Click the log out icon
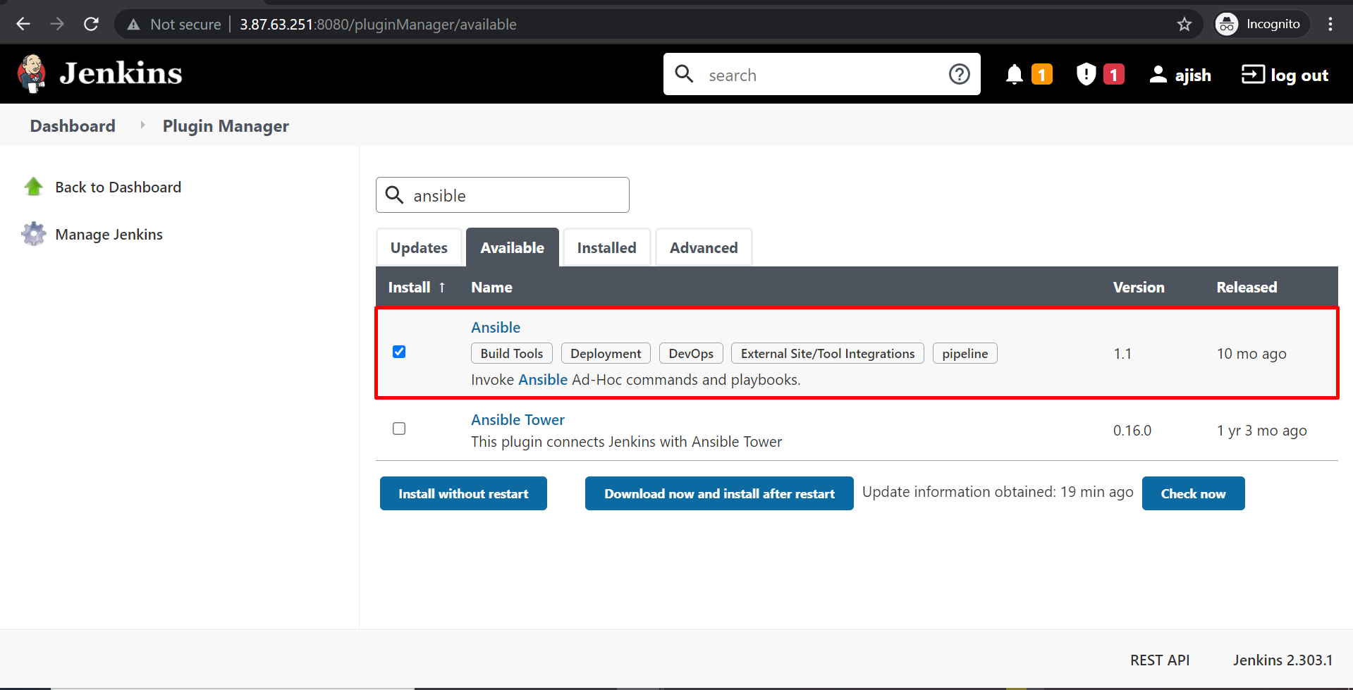 (x=1253, y=74)
